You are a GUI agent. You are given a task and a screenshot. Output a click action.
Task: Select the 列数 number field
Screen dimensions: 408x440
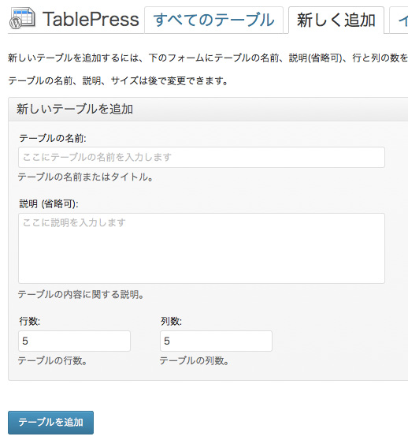[216, 341]
